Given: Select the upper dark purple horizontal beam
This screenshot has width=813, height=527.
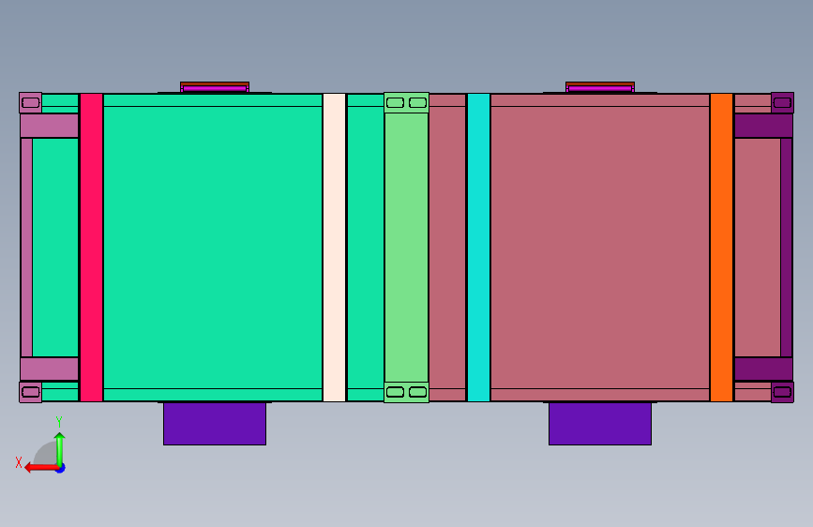Looking at the screenshot, I should 763,126.
